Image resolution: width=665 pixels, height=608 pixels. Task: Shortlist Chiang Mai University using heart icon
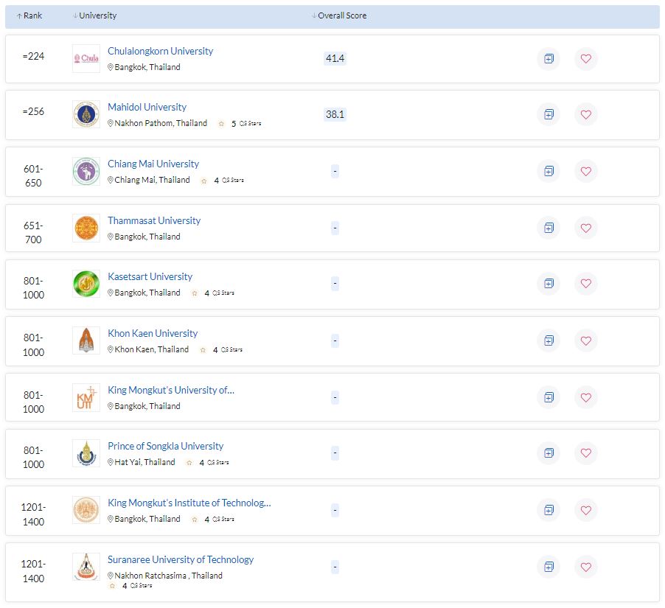[585, 171]
